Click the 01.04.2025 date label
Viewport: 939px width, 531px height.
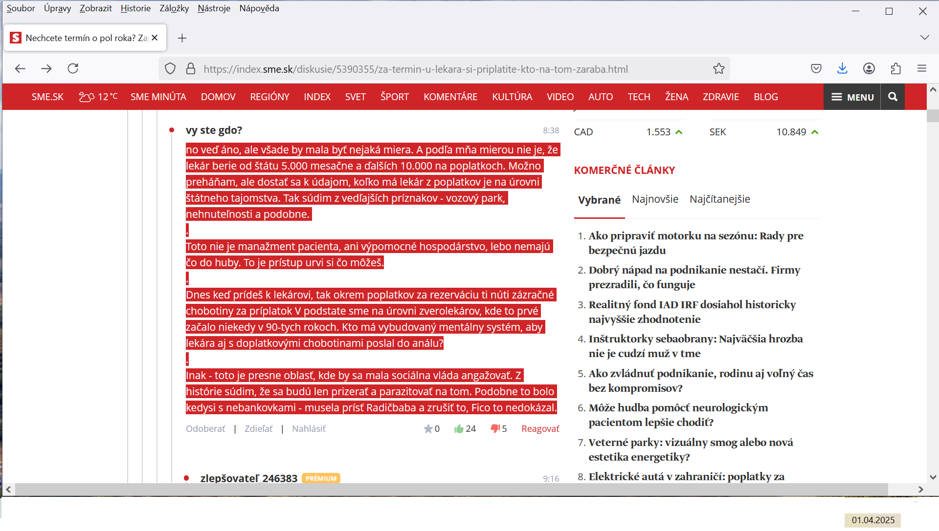(x=873, y=520)
